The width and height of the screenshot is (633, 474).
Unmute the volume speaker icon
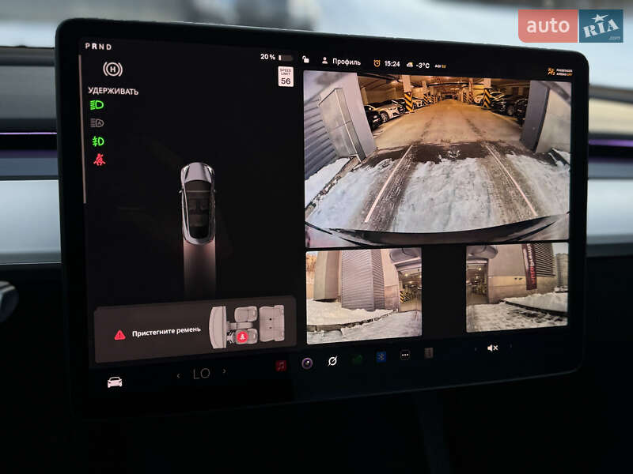pos(492,348)
